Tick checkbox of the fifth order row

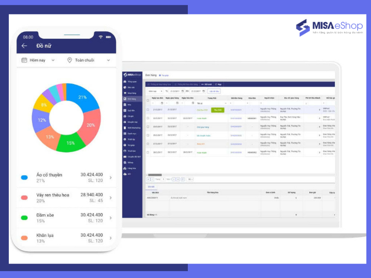[148, 144]
